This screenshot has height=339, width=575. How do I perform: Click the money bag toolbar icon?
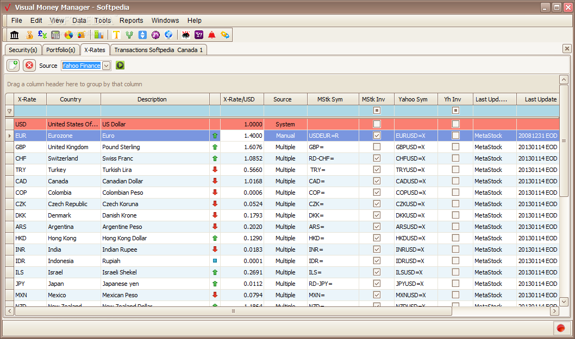(x=29, y=35)
